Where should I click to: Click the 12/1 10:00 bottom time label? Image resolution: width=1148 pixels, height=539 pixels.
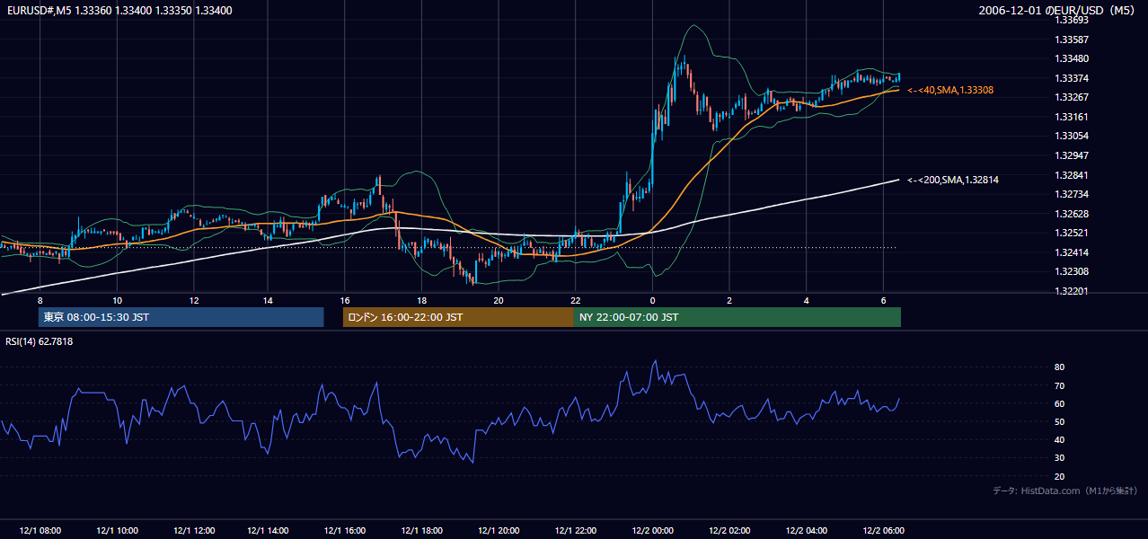pyautogui.click(x=117, y=530)
